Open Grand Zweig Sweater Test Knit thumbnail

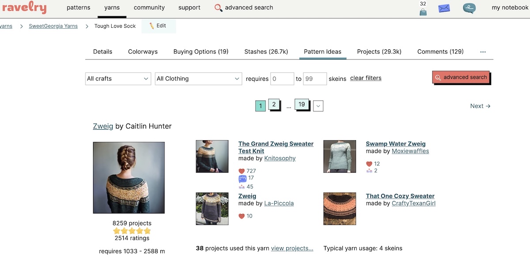212,157
